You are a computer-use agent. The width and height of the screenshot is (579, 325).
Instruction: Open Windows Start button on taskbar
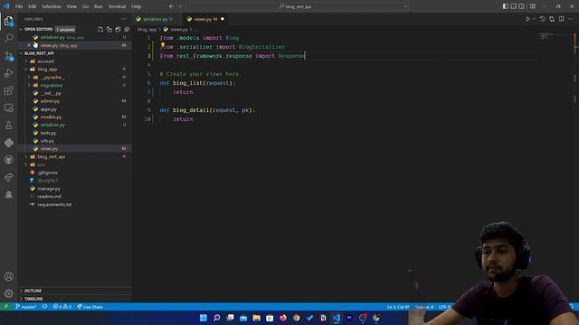(203, 318)
